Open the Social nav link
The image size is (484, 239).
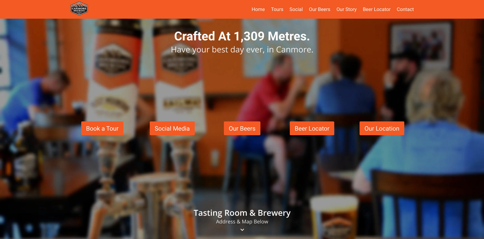pyautogui.click(x=296, y=9)
